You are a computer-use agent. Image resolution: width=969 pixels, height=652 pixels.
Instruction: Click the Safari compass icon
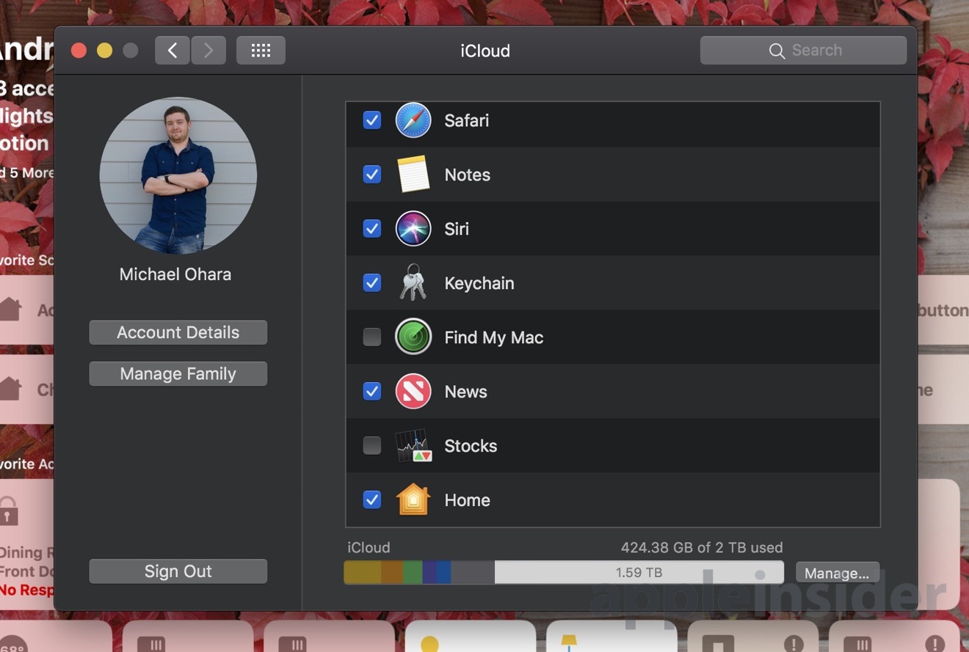tap(413, 120)
